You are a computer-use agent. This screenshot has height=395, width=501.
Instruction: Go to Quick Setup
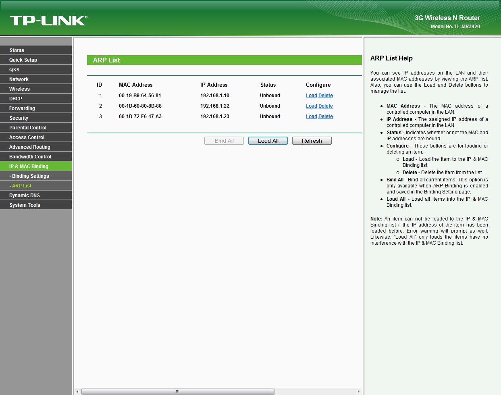tap(36, 60)
